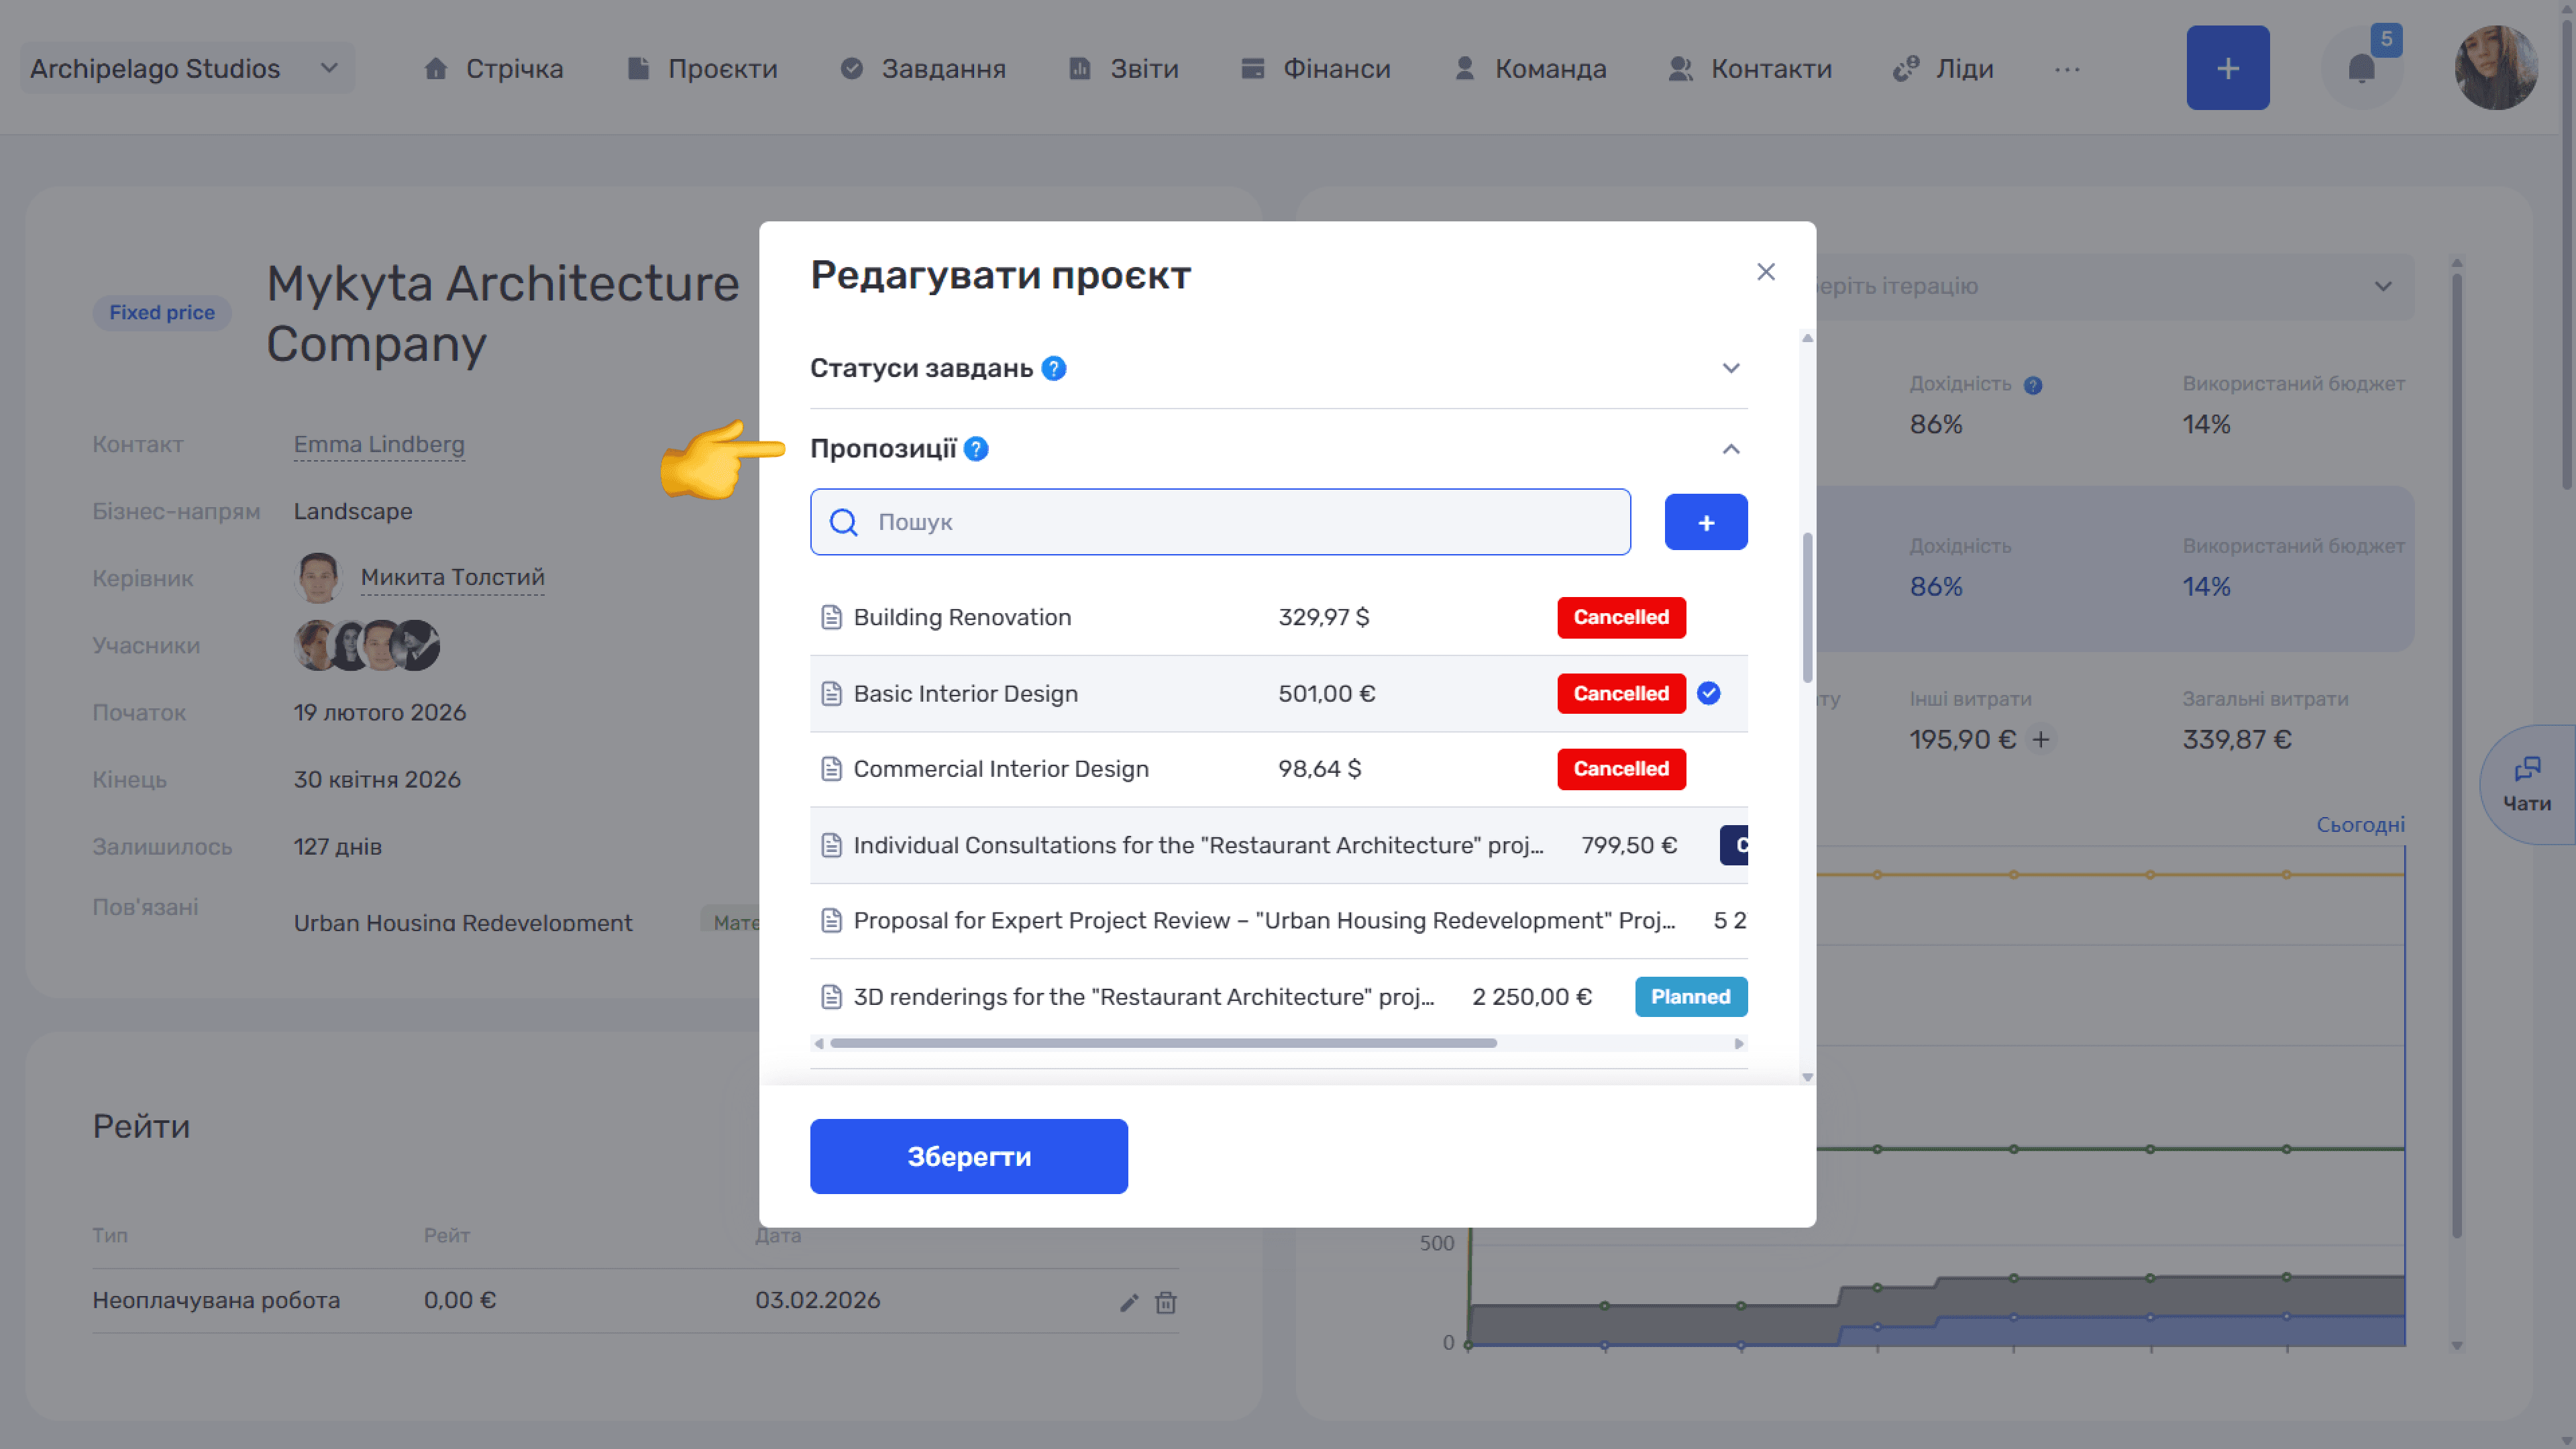Open Emma Lindberg contact link
Image resolution: width=2576 pixels, height=1449 pixels.
[x=379, y=444]
